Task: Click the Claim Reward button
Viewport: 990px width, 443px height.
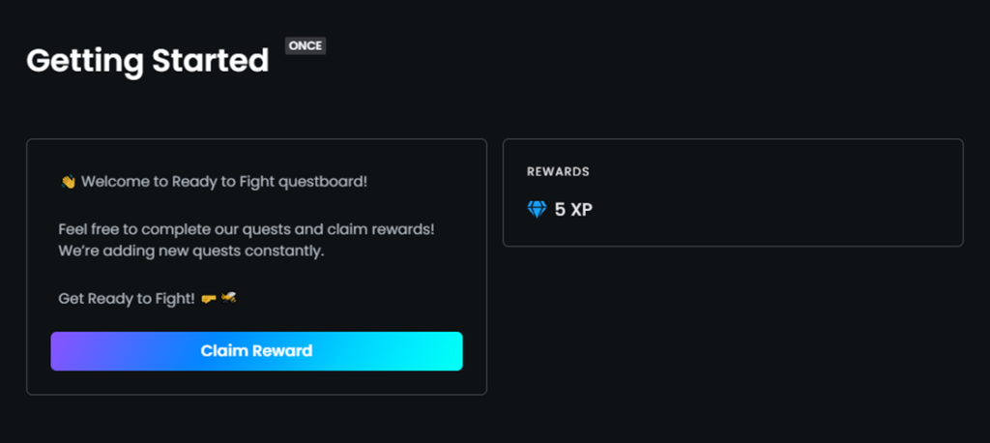Action: (256, 351)
